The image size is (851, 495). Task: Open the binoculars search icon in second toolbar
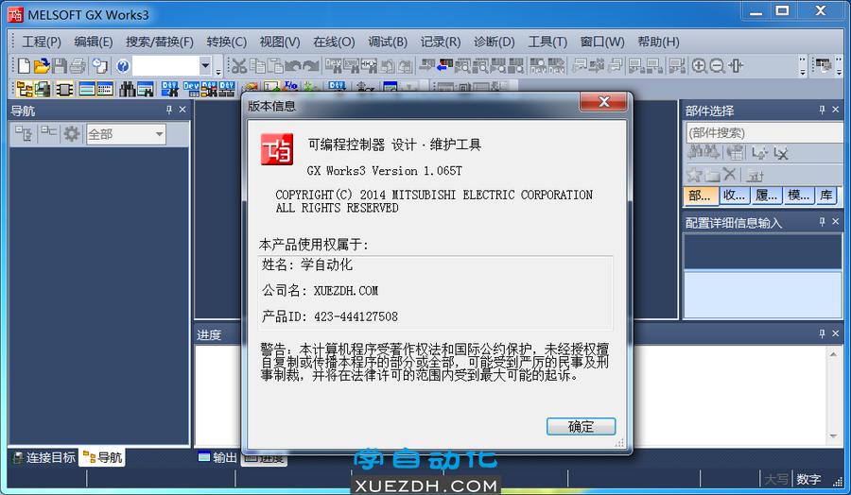(x=127, y=89)
